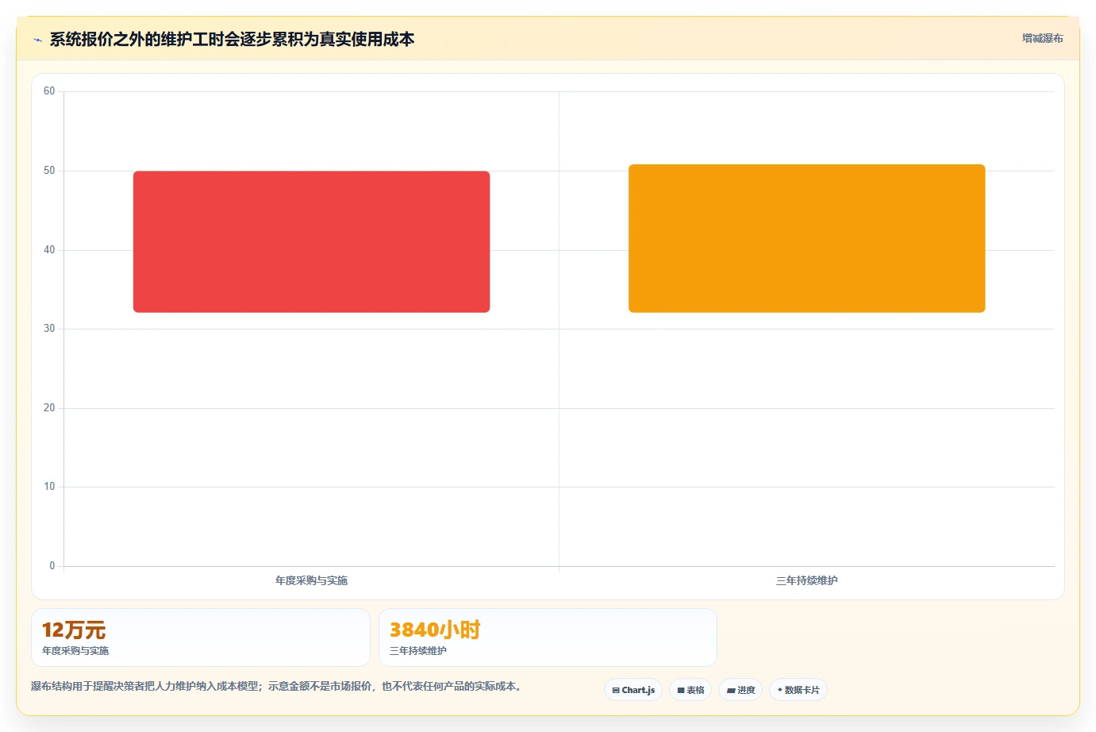
Task: Open the 12万元 data card
Action: 201,638
